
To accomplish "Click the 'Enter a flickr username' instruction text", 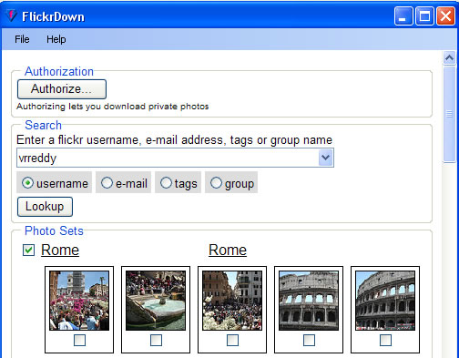I will pos(174,140).
